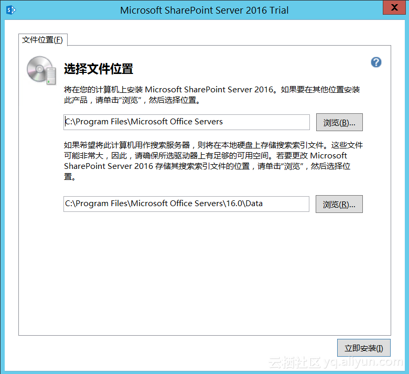Image resolution: width=409 pixels, height=374 pixels.
Task: Focus the Microsoft Office Servers install path field
Action: [x=187, y=122]
